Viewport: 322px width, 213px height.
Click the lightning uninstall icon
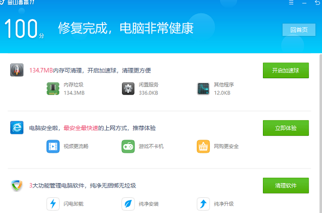click(x=53, y=204)
